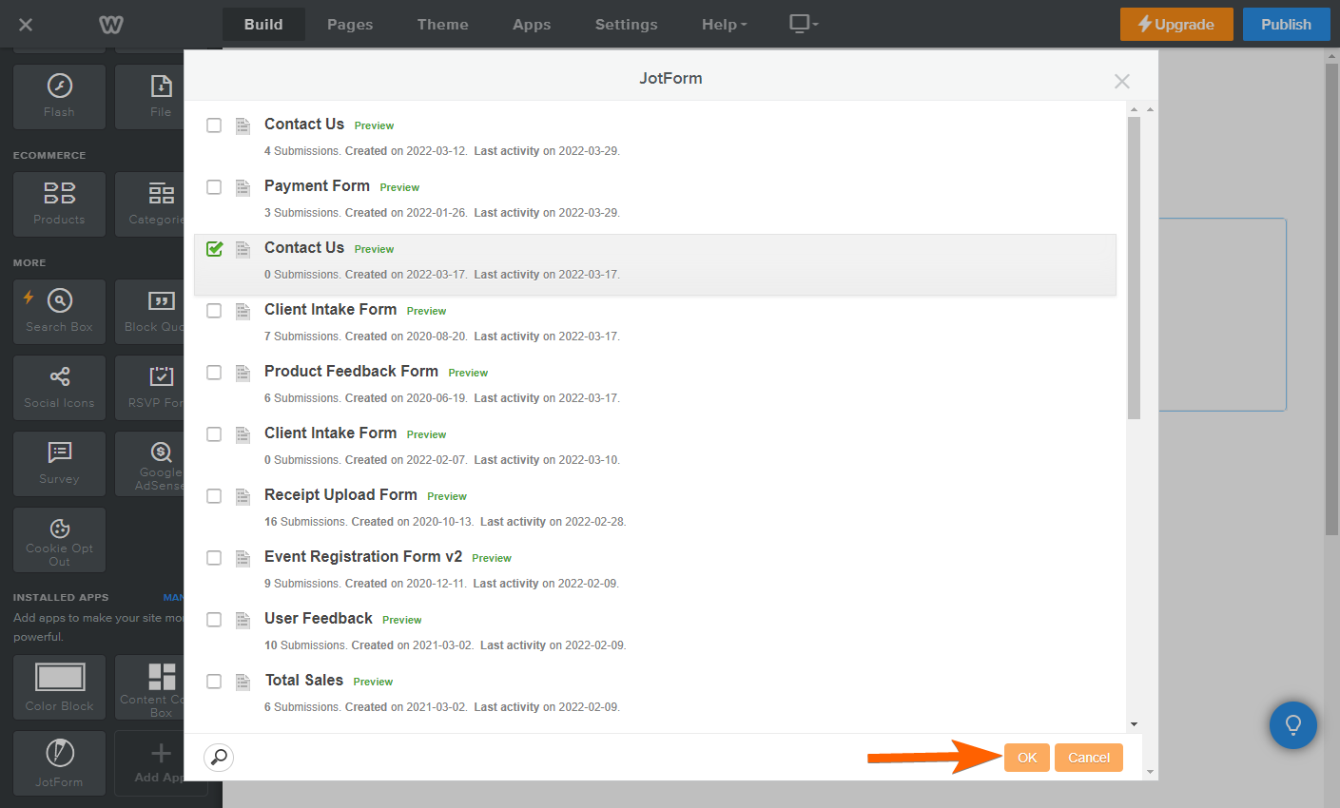Preview the Product Feedback Form
This screenshot has width=1340, height=808.
click(468, 373)
